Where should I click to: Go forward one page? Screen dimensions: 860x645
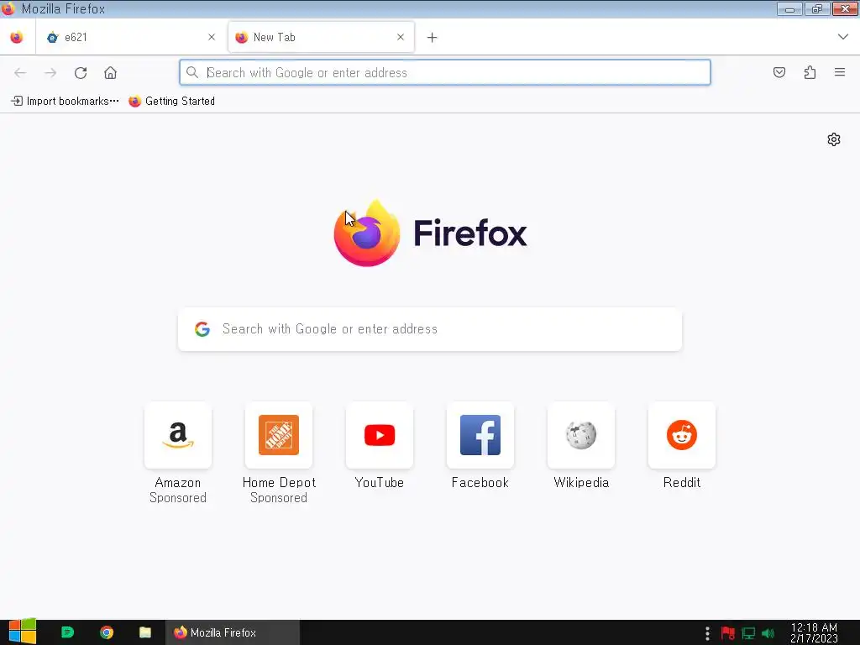(50, 72)
